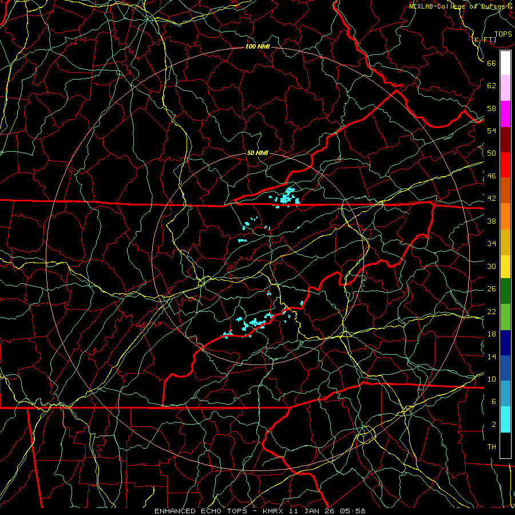Image resolution: width=515 pixels, height=515 pixels.
Task: Select the yellow legend swatch
Action: 505,266
